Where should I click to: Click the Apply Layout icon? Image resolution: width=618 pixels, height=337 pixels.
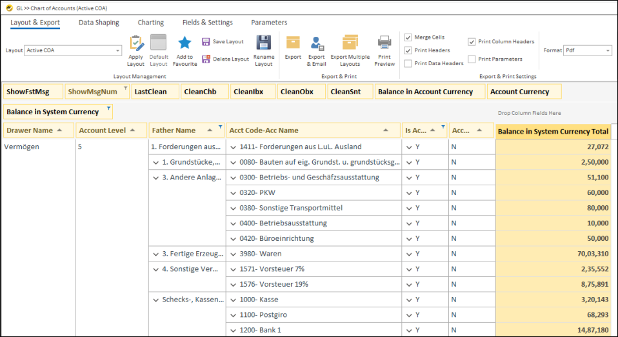tap(135, 44)
